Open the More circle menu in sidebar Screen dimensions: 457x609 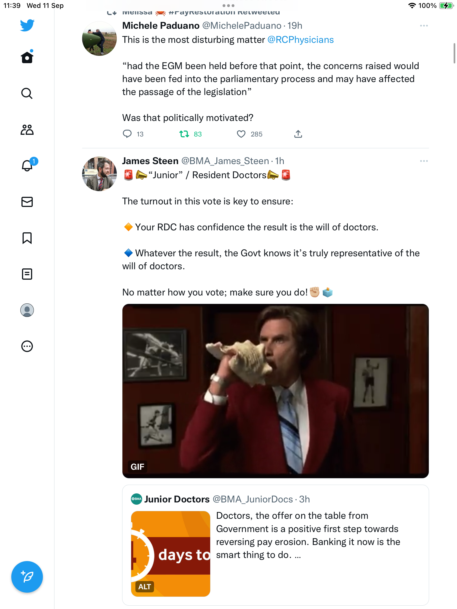coord(27,346)
